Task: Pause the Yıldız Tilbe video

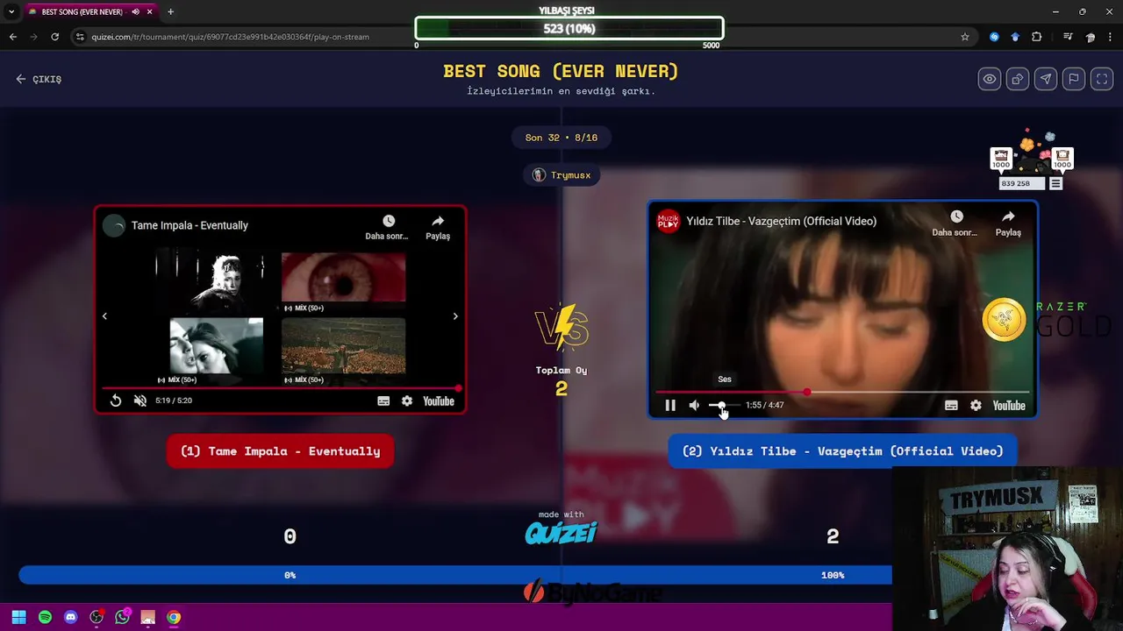Action: [670, 405]
